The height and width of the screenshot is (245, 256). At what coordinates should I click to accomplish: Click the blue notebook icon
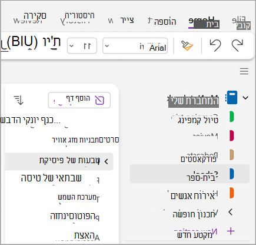pyautogui.click(x=232, y=97)
